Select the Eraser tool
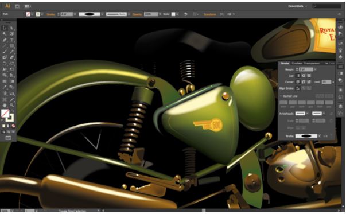 coord(11,57)
